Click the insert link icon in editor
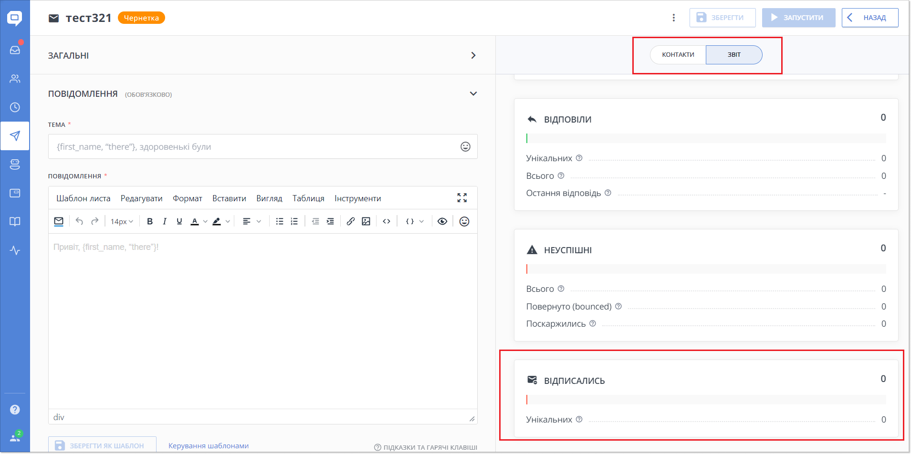 point(351,221)
